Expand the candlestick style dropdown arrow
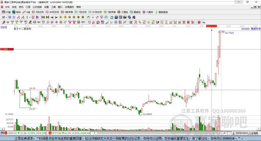This screenshot has width=261, height=141. tap(30, 17)
